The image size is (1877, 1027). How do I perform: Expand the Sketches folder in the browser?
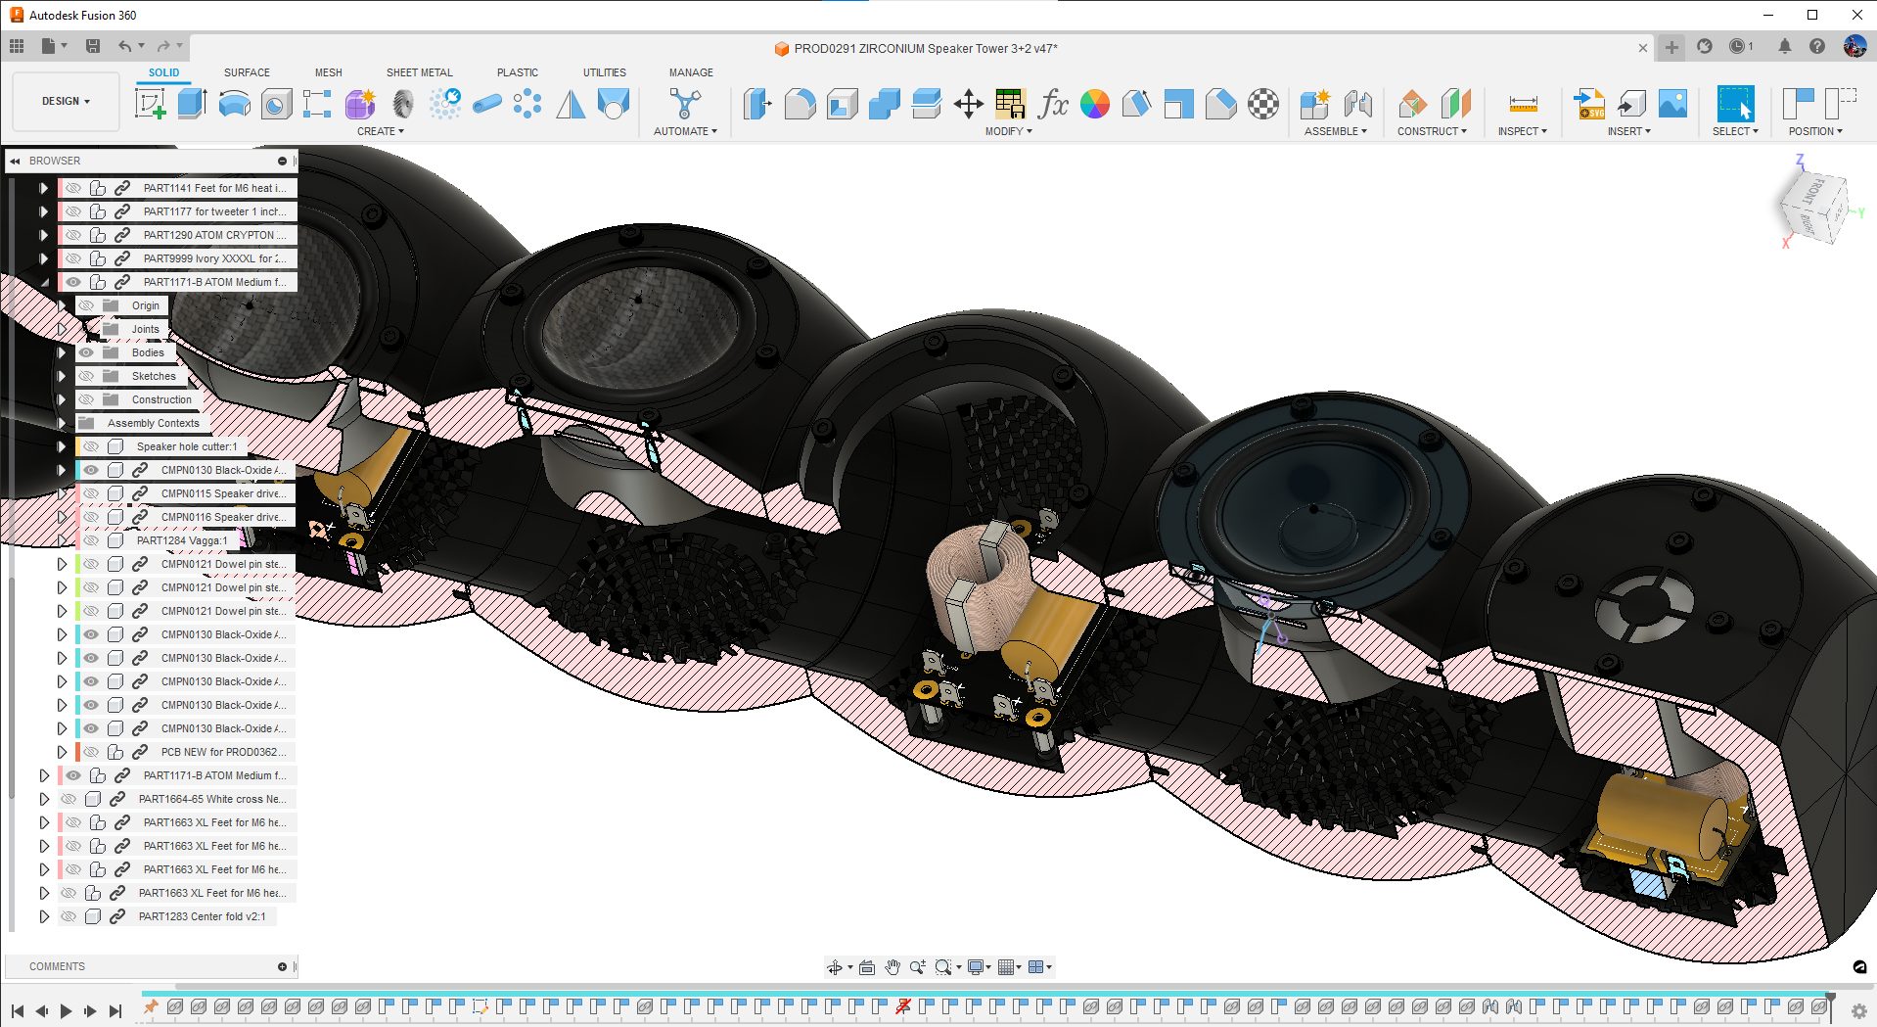62,376
